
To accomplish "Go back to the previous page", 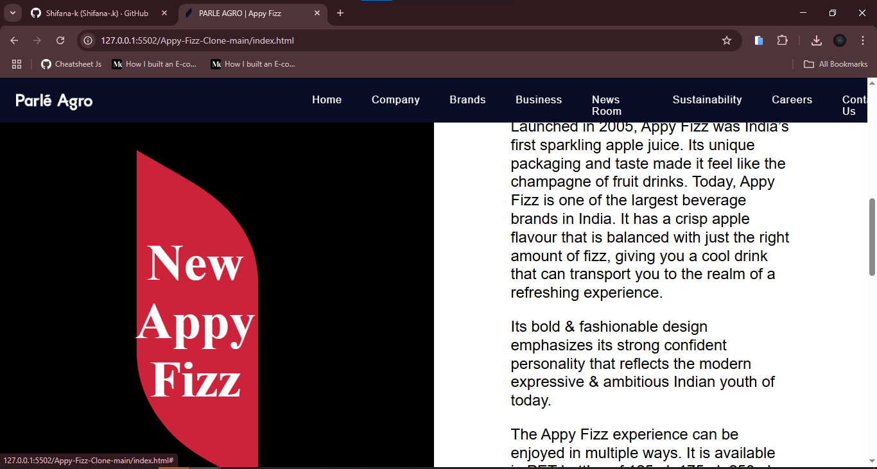I will pos(14,40).
